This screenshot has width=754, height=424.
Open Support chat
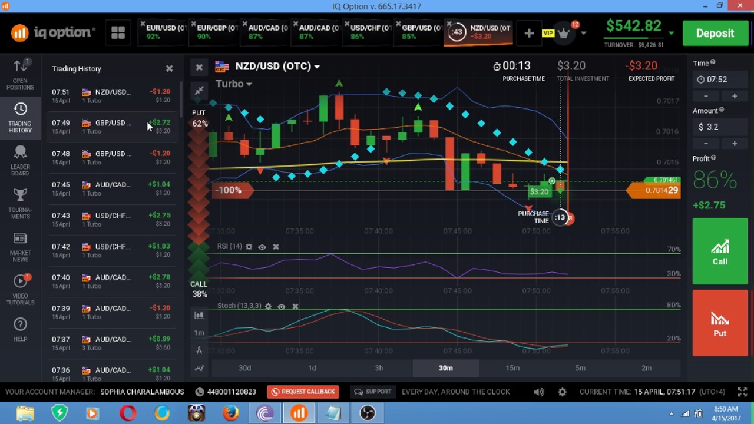point(372,392)
